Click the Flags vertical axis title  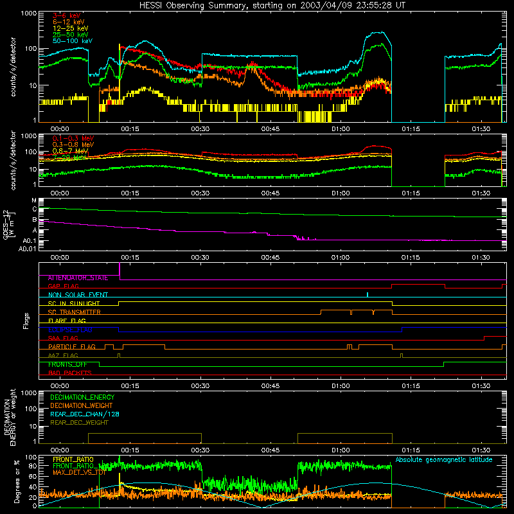pyautogui.click(x=26, y=321)
